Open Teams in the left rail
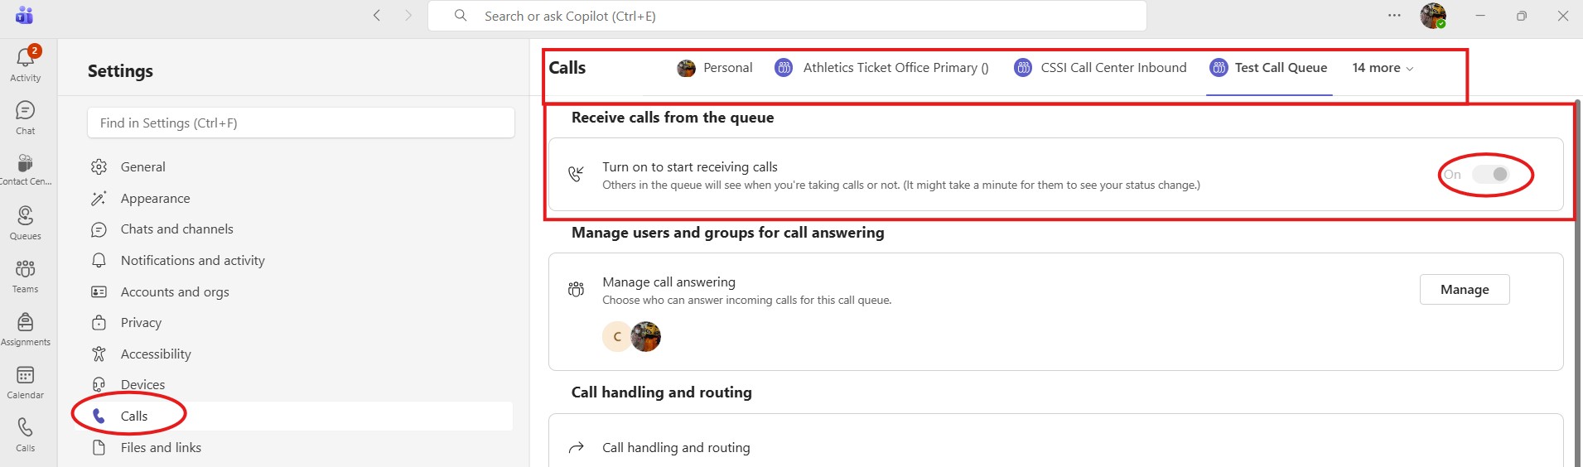 pos(26,276)
